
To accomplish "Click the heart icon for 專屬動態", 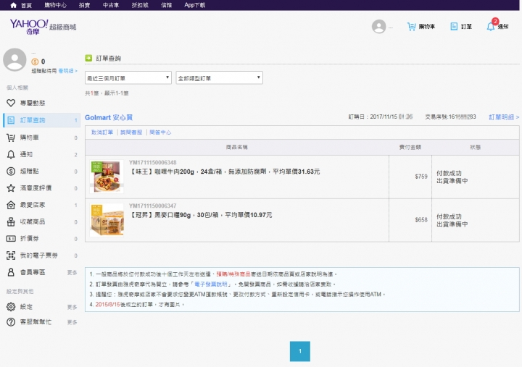I will [x=11, y=103].
